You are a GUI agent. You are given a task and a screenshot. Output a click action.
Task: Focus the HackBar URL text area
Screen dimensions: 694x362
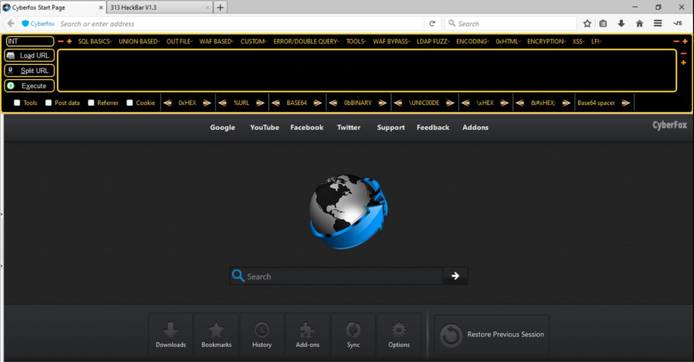coord(367,71)
